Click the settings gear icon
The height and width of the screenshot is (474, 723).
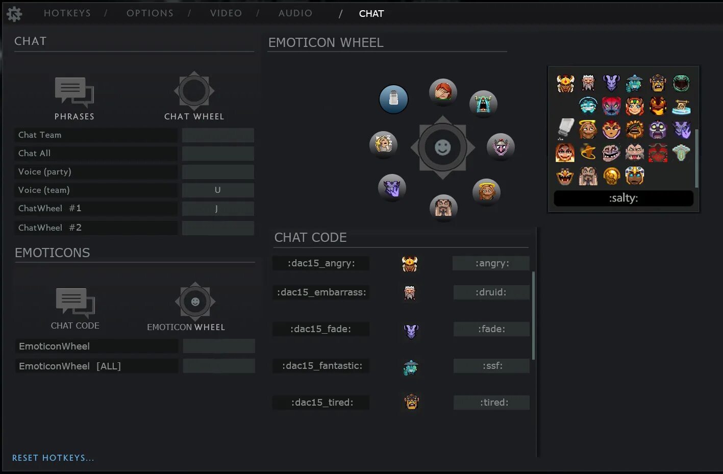14,14
